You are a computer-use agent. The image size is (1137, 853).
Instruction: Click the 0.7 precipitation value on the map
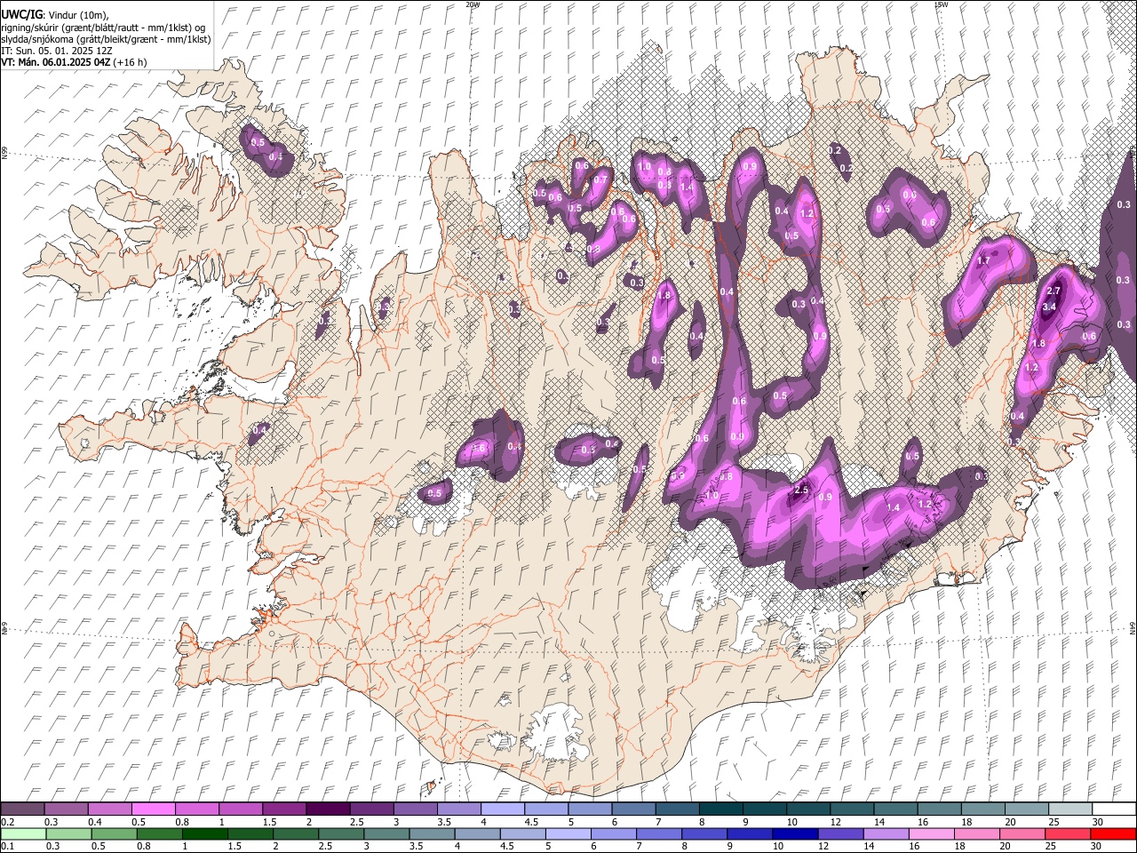click(600, 180)
